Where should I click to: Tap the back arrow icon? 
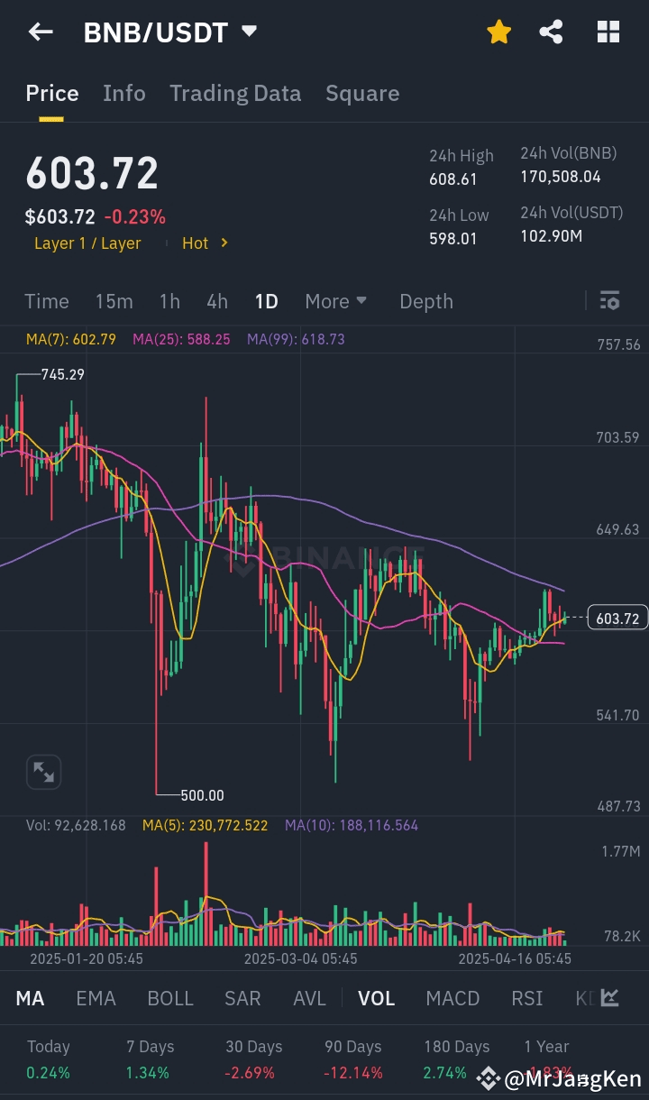(41, 32)
